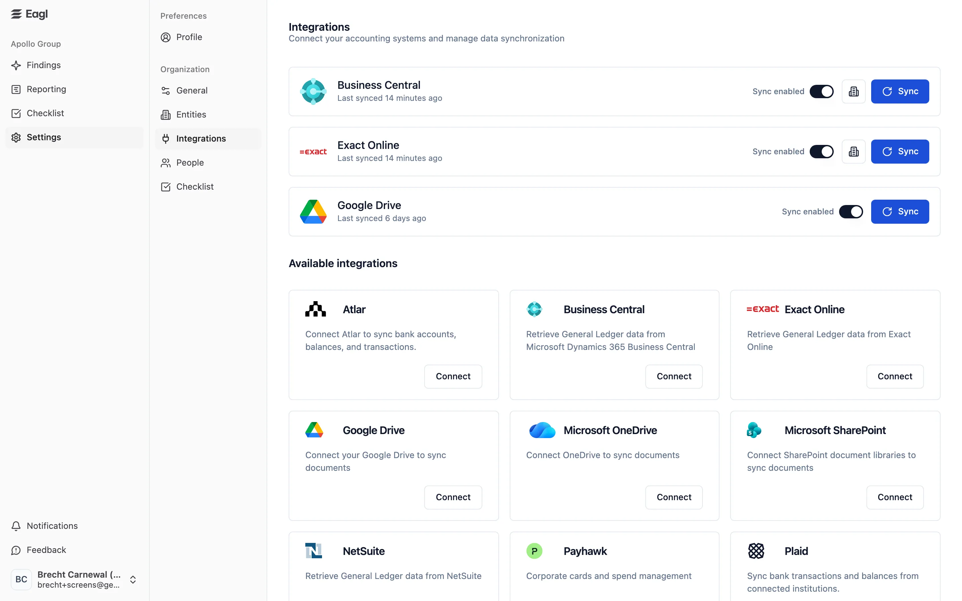Click the Apollo Group label
962x601 pixels.
click(36, 44)
